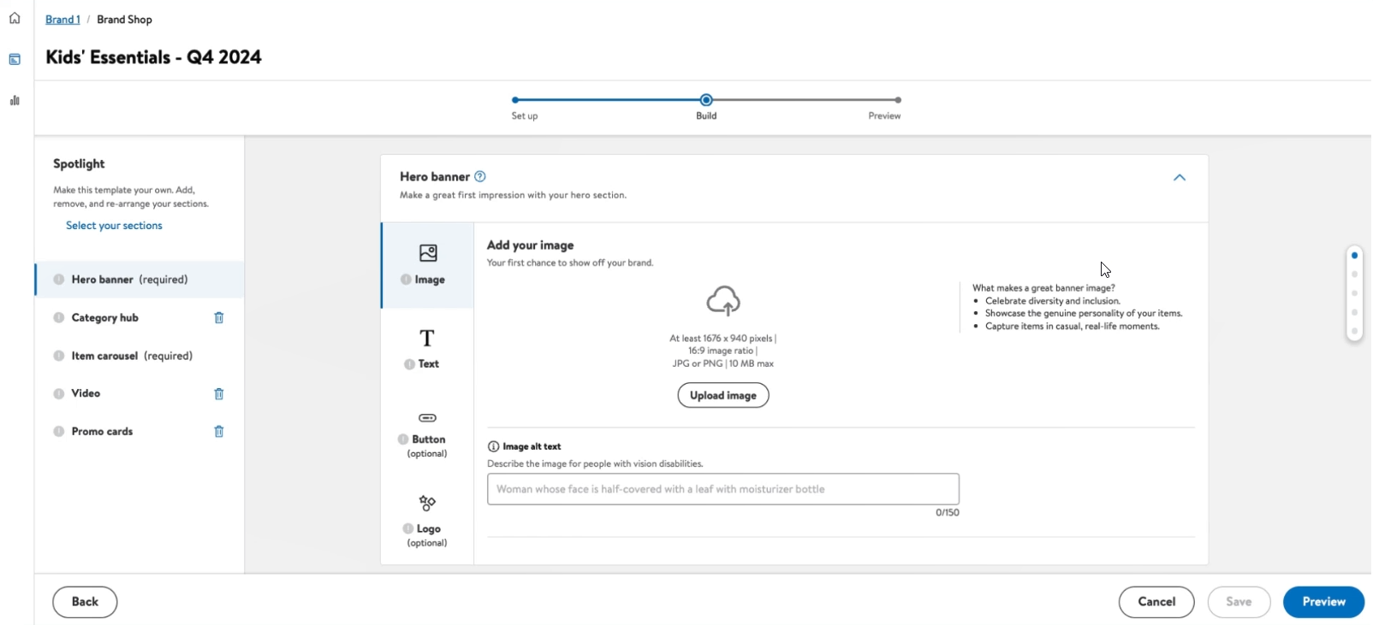Viewport: 1373px width, 625px height.
Task: Delete the Category hub section
Action: click(219, 318)
